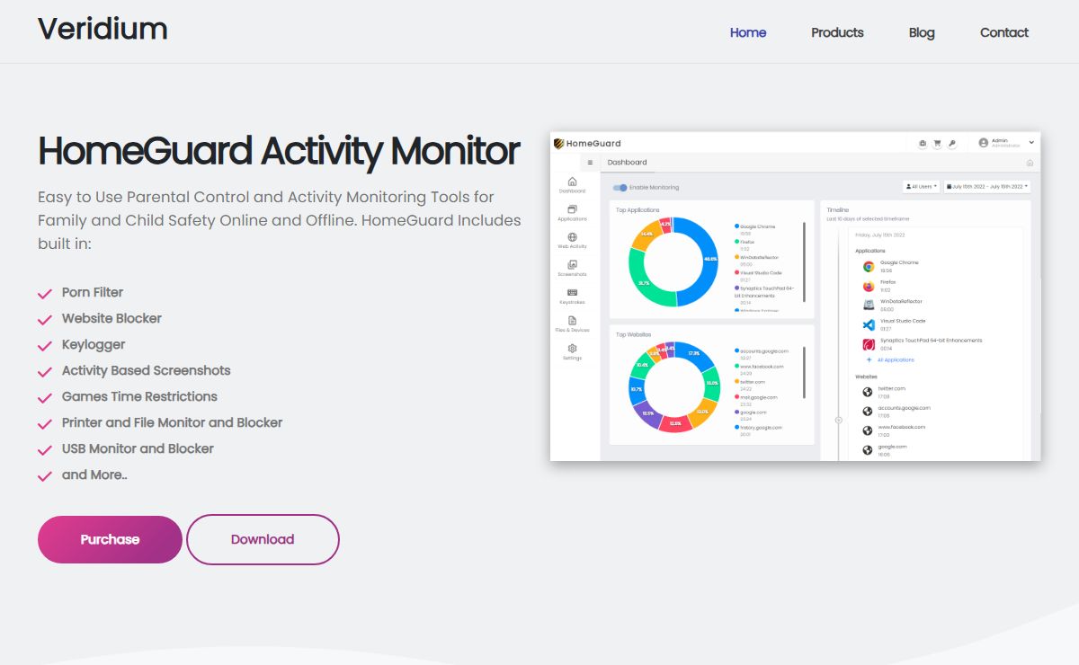
Task: Click the Purchase button
Action: click(x=110, y=539)
